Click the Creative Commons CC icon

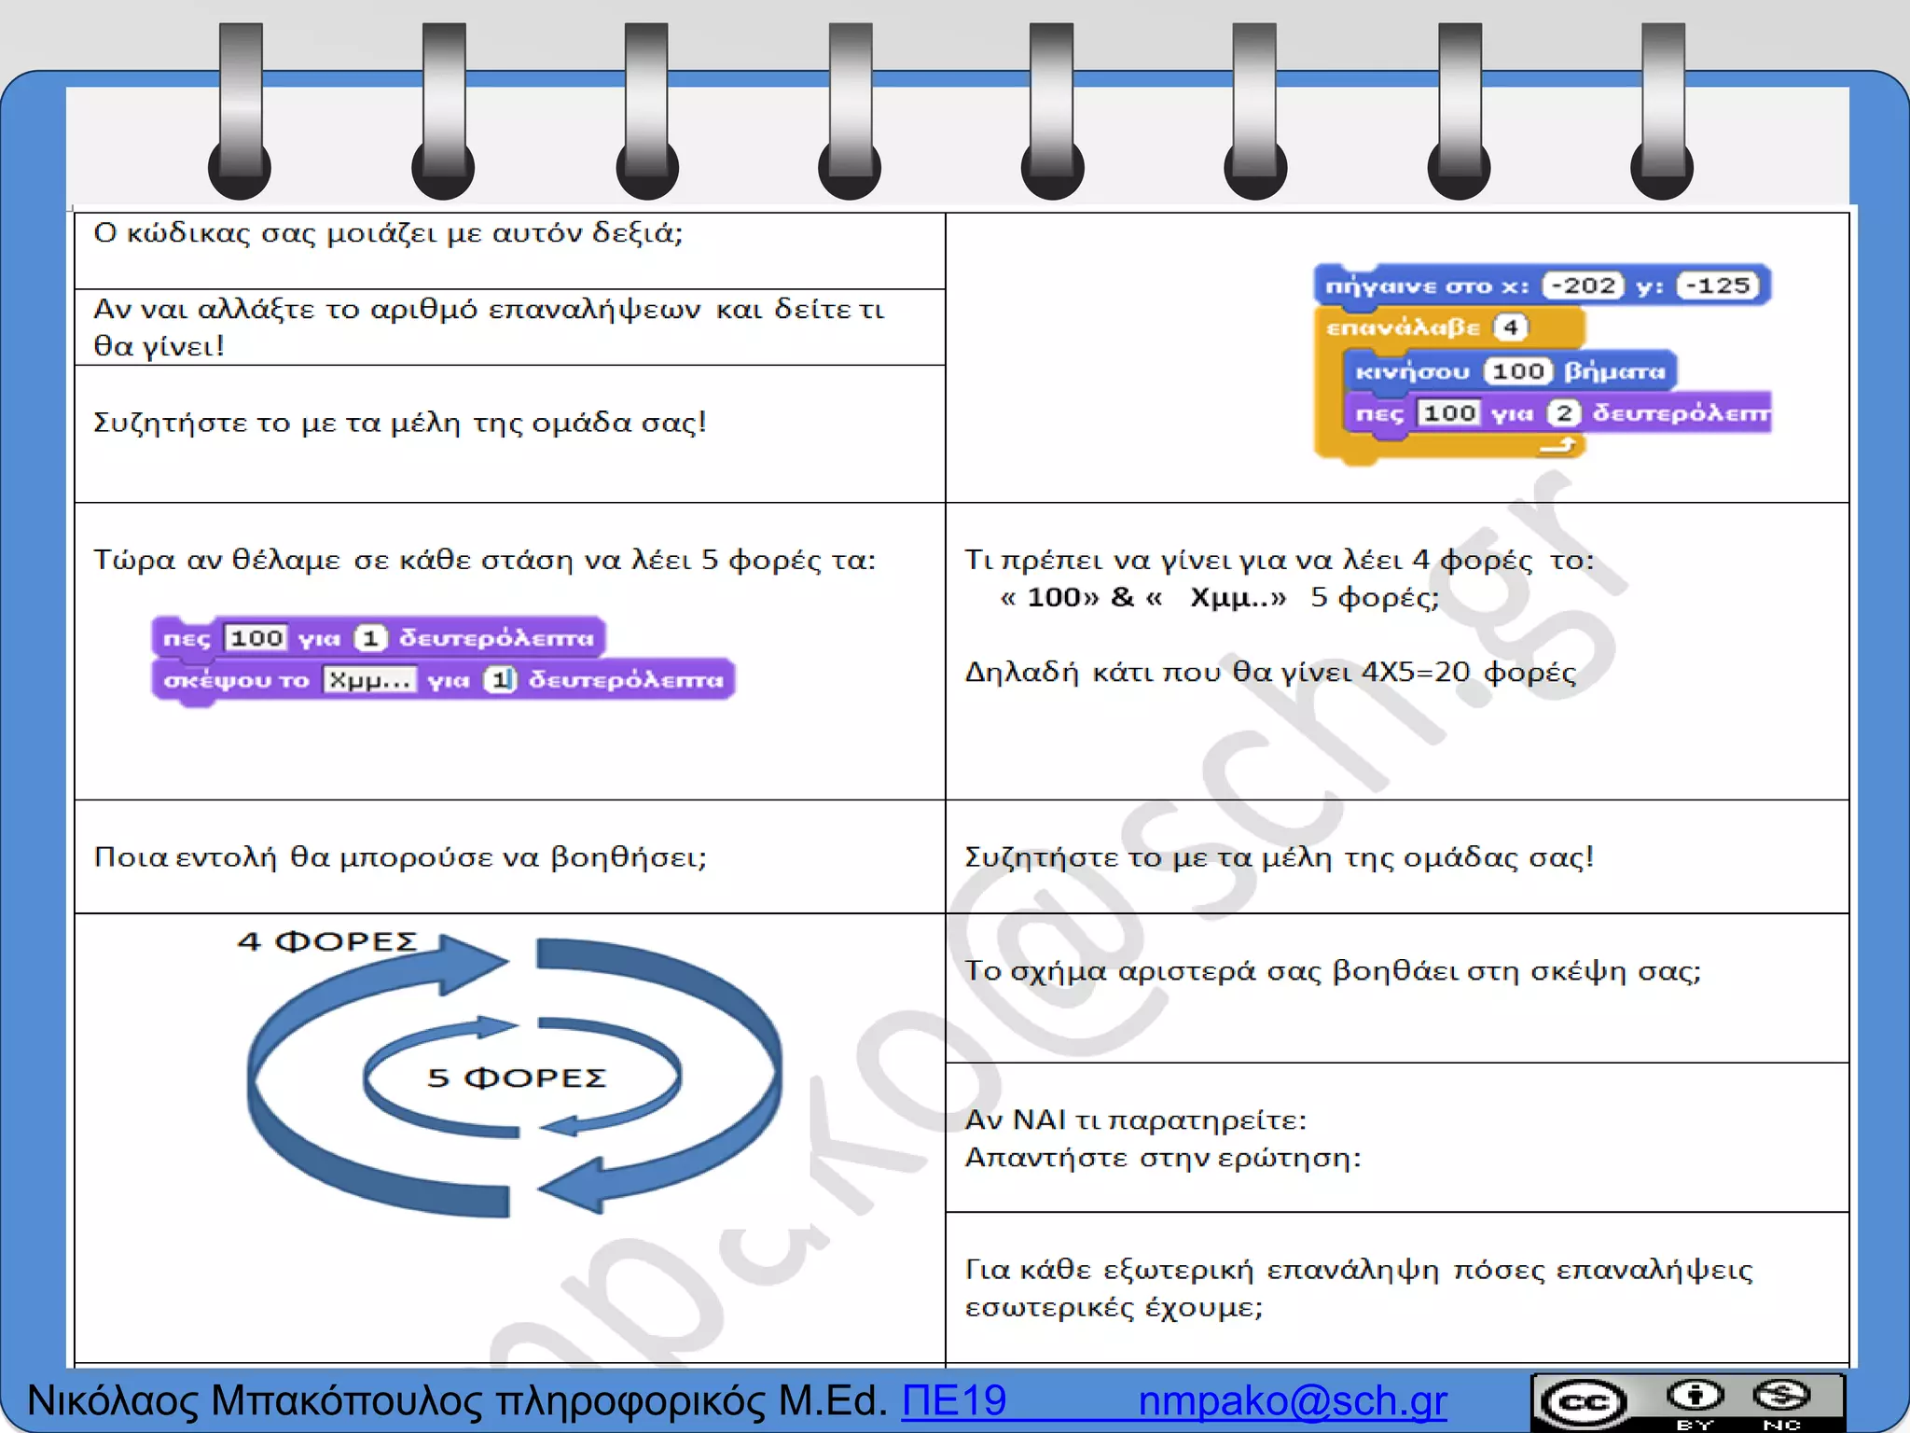(1583, 1402)
